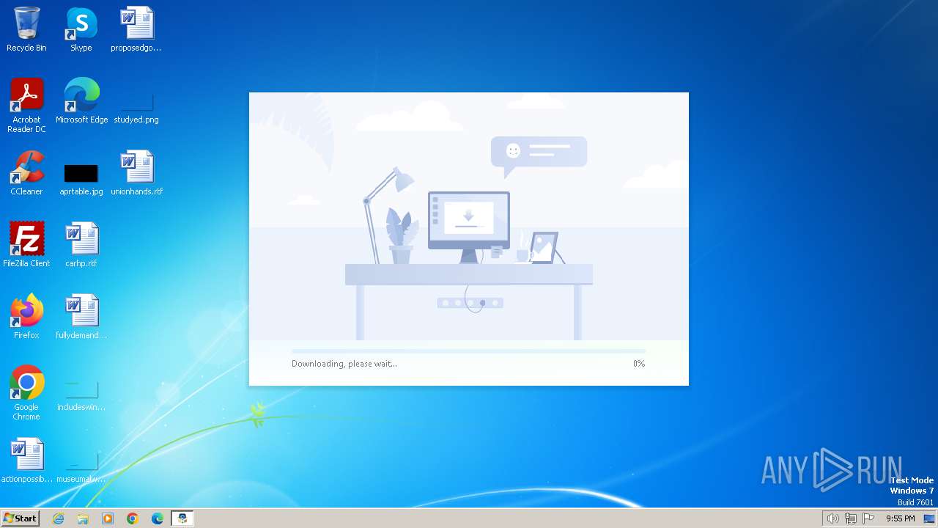
Task: Launch Google Chrome desktop shortcut
Action: (26, 393)
